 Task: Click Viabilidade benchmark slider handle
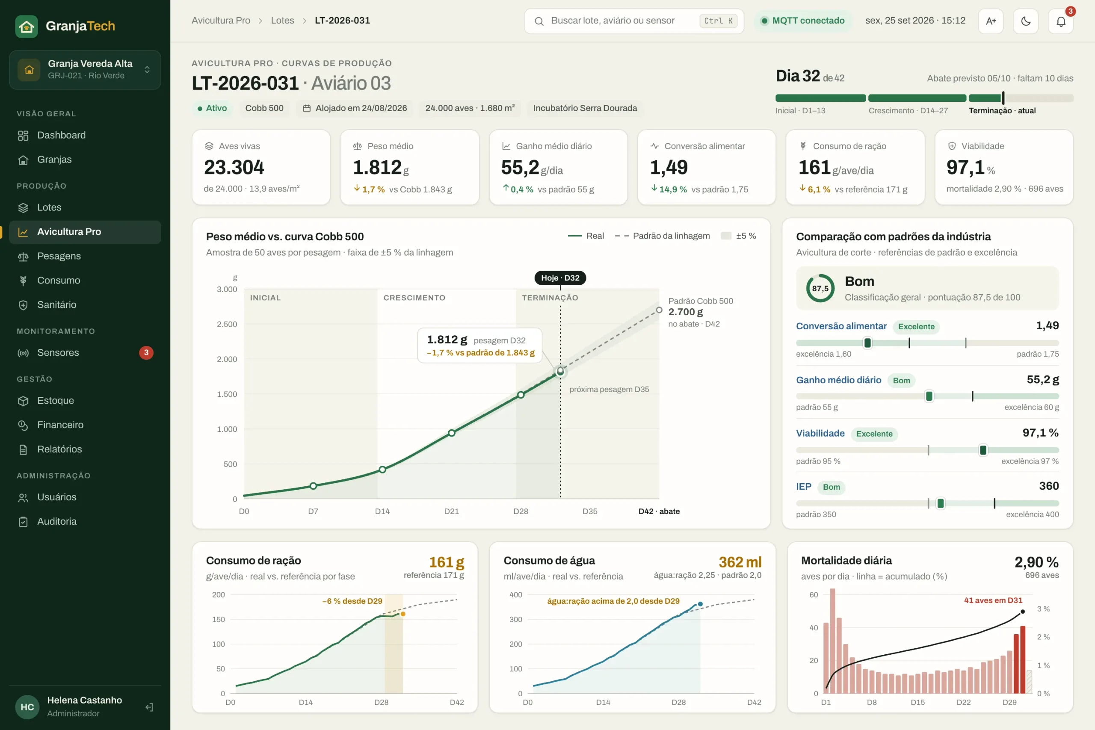pos(983,450)
